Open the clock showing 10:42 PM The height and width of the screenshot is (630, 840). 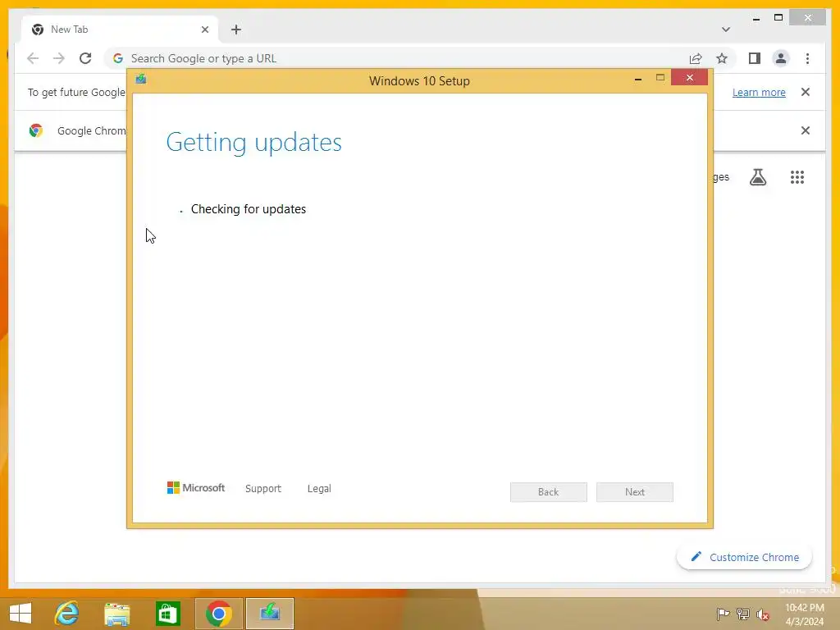[x=805, y=614]
